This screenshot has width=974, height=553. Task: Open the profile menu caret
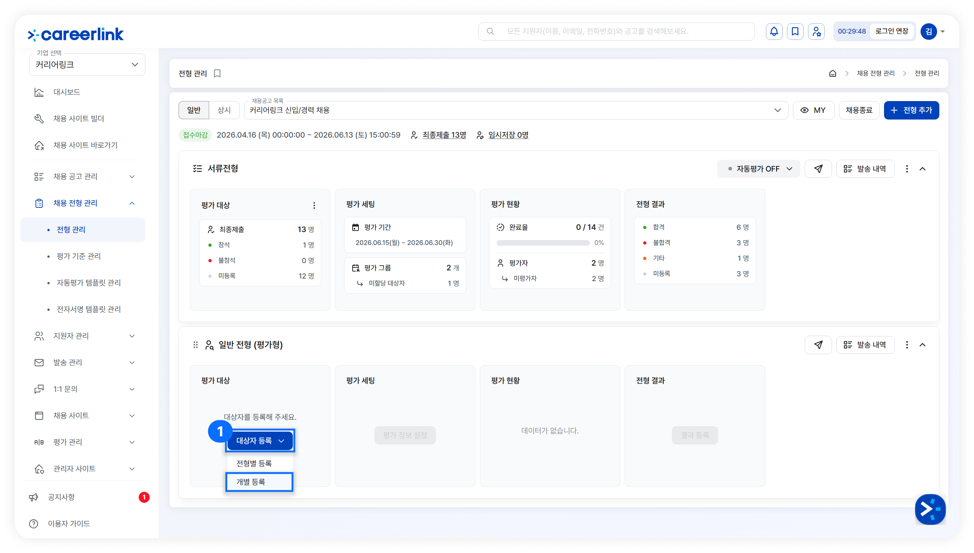click(943, 31)
